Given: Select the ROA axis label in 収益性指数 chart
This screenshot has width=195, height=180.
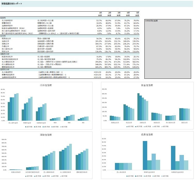Looking at the screenshot, I should pyautogui.click(x=55, y=123).
